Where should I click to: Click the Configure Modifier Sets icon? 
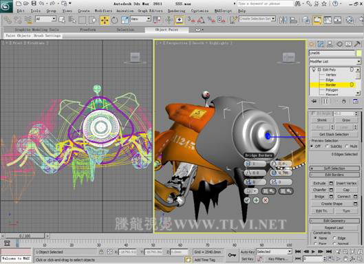point(355,101)
